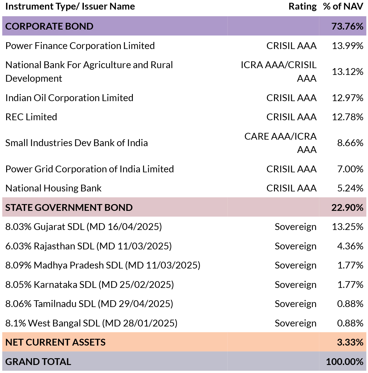Select the REC Limited row

184,117
